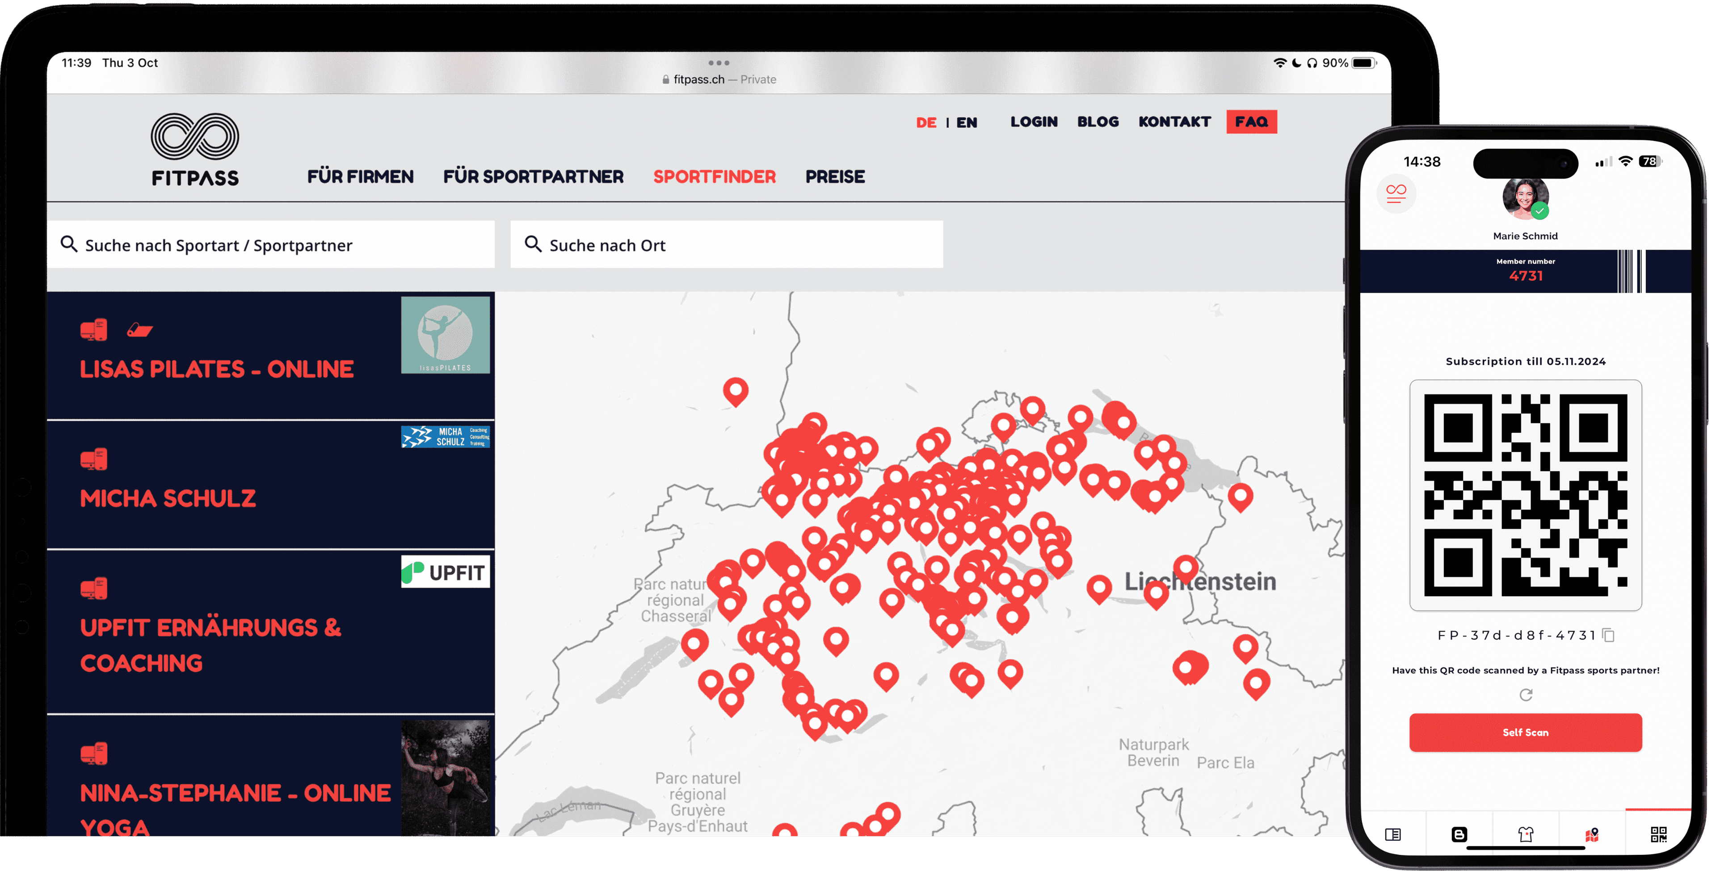Click the online device icon on the Micha Schulz card
This screenshot has width=1716, height=871.
tap(93, 460)
